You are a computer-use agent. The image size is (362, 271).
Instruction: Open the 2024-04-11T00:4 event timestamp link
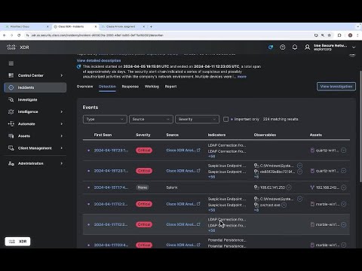111,245
